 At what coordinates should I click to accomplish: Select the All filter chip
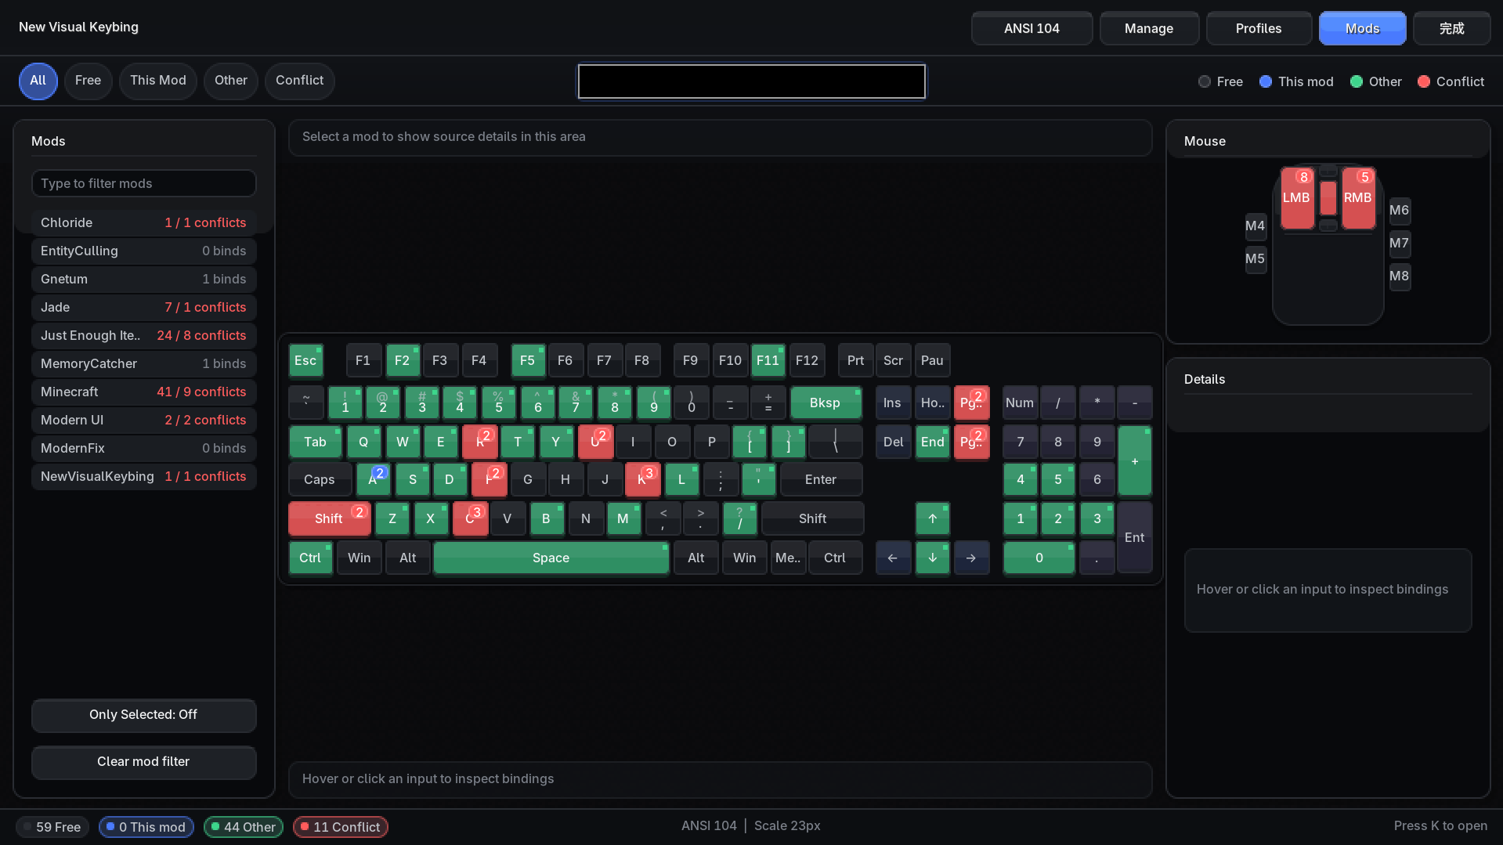38,81
